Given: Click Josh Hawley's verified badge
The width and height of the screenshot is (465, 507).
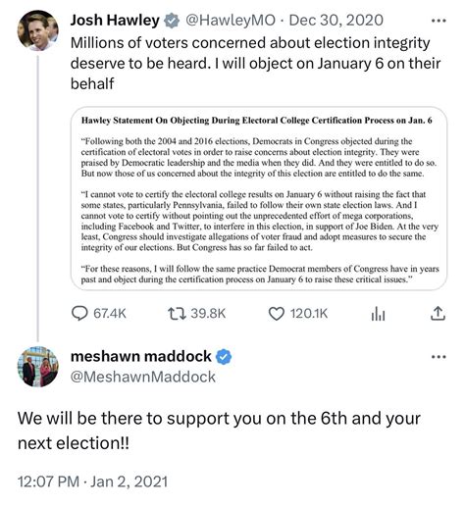Looking at the screenshot, I should click(x=172, y=21).
